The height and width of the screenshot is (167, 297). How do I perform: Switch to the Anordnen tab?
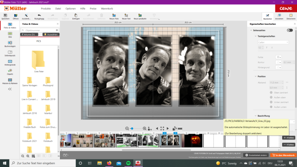click(279, 17)
